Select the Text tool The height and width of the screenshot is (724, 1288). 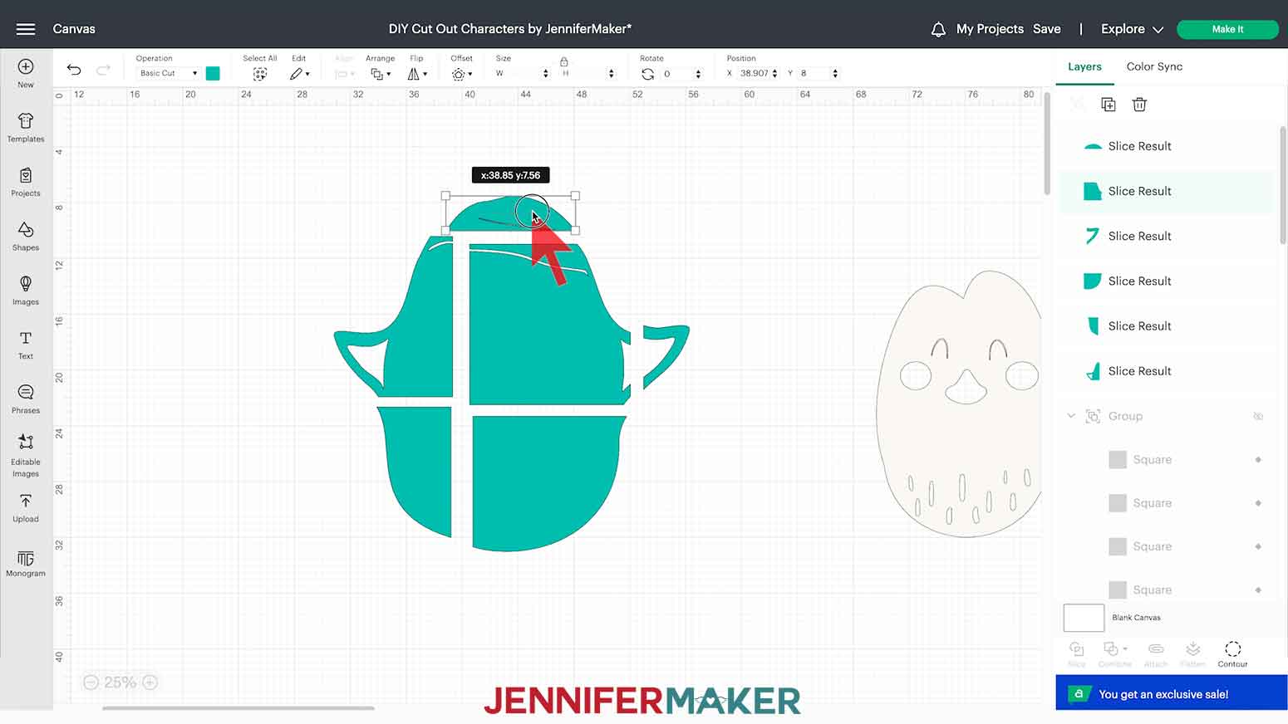point(26,345)
